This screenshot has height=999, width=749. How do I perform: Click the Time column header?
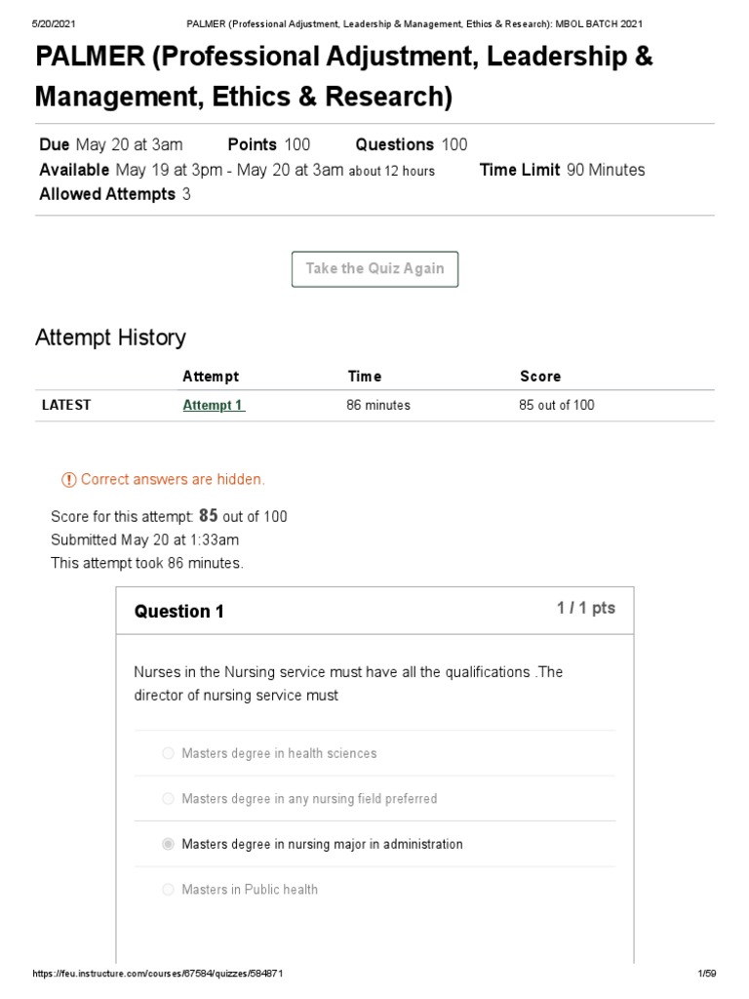coord(365,377)
